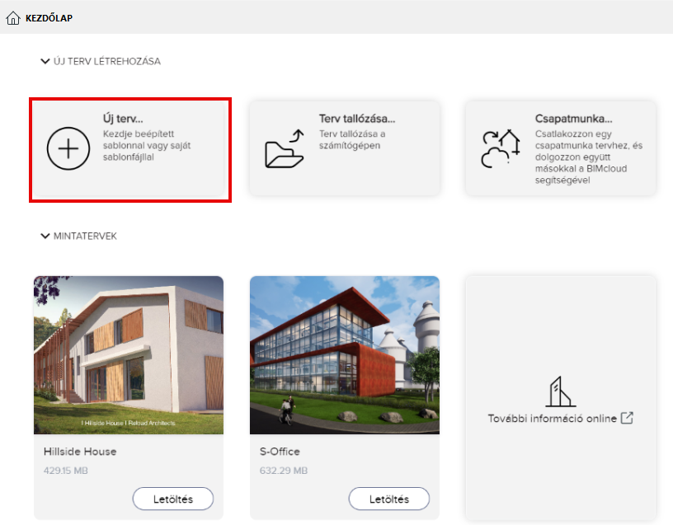Click the Új terv description text
The height and width of the screenshot is (525, 673).
point(146,145)
